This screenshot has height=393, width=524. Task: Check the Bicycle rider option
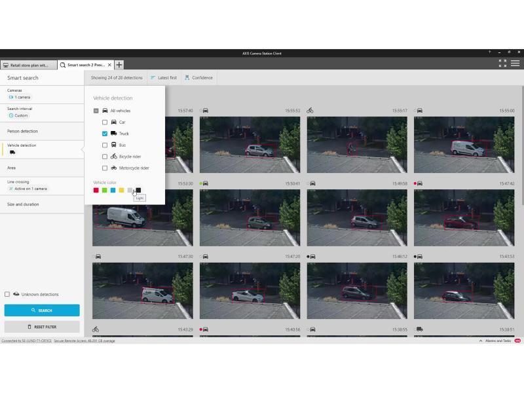coord(105,157)
